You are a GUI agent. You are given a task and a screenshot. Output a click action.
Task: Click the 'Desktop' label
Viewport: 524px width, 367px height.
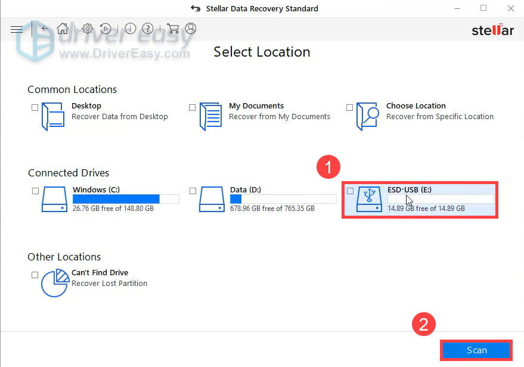pyautogui.click(x=86, y=106)
